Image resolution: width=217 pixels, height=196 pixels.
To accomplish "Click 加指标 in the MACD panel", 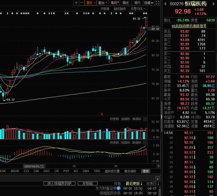I will 125,143.
